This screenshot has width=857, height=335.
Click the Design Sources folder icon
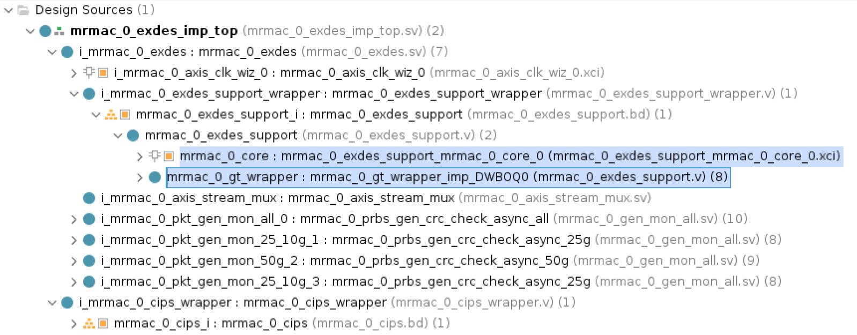pyautogui.click(x=24, y=10)
